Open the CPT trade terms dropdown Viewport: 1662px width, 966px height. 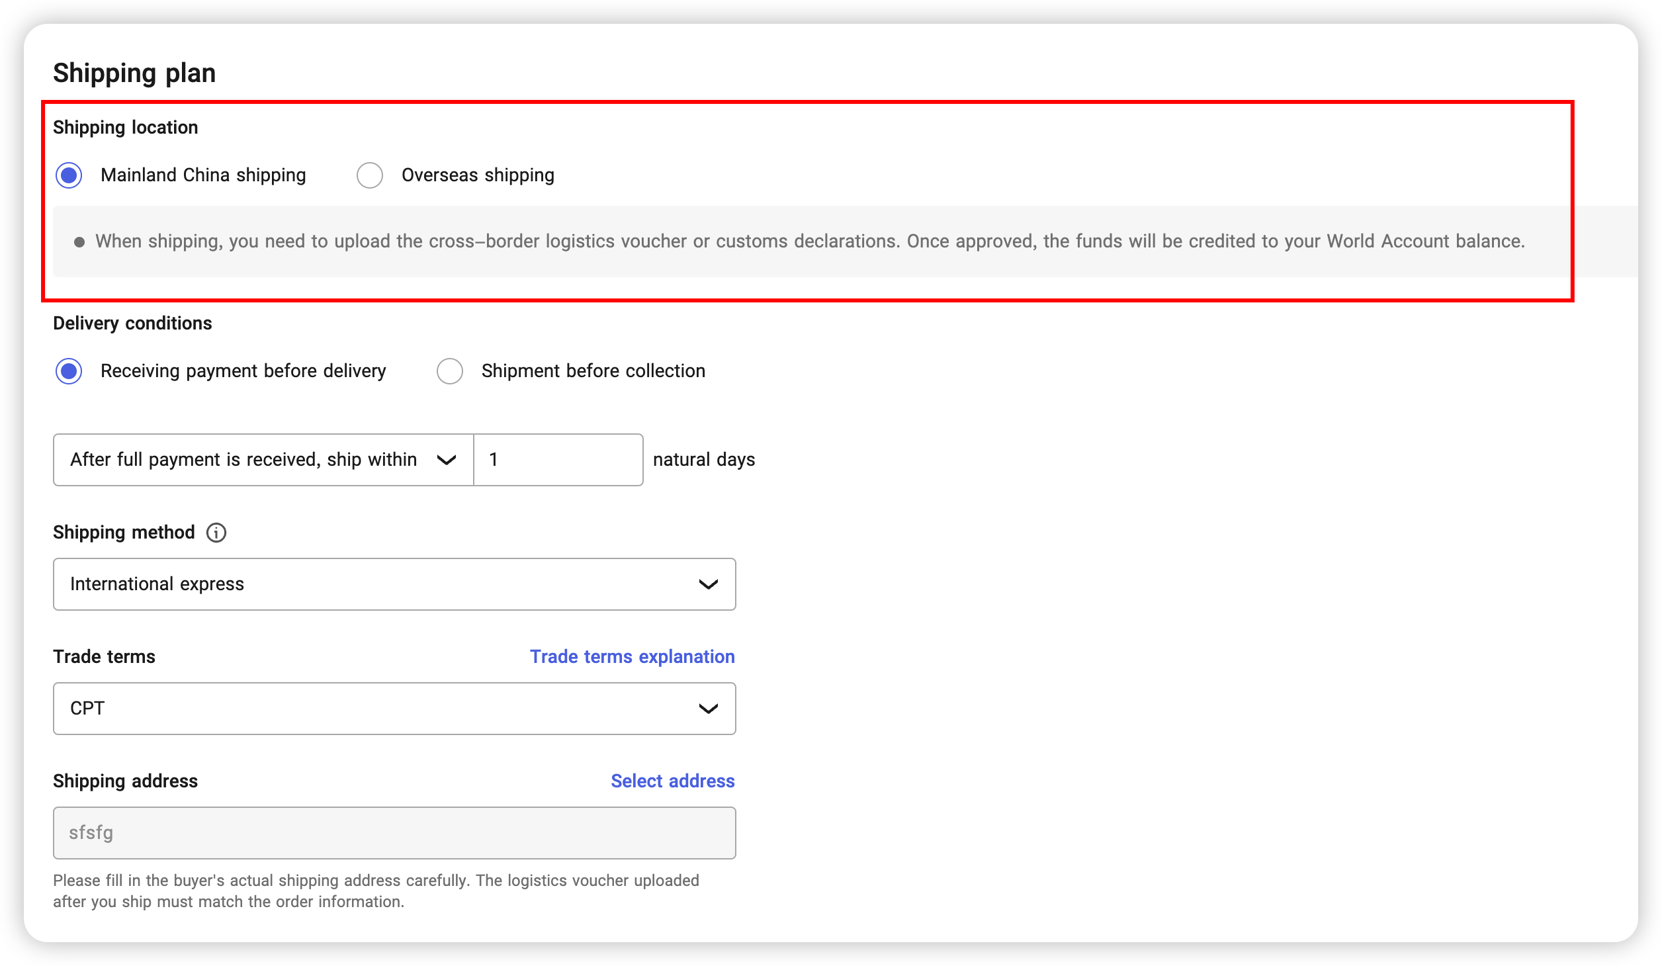[x=394, y=708]
